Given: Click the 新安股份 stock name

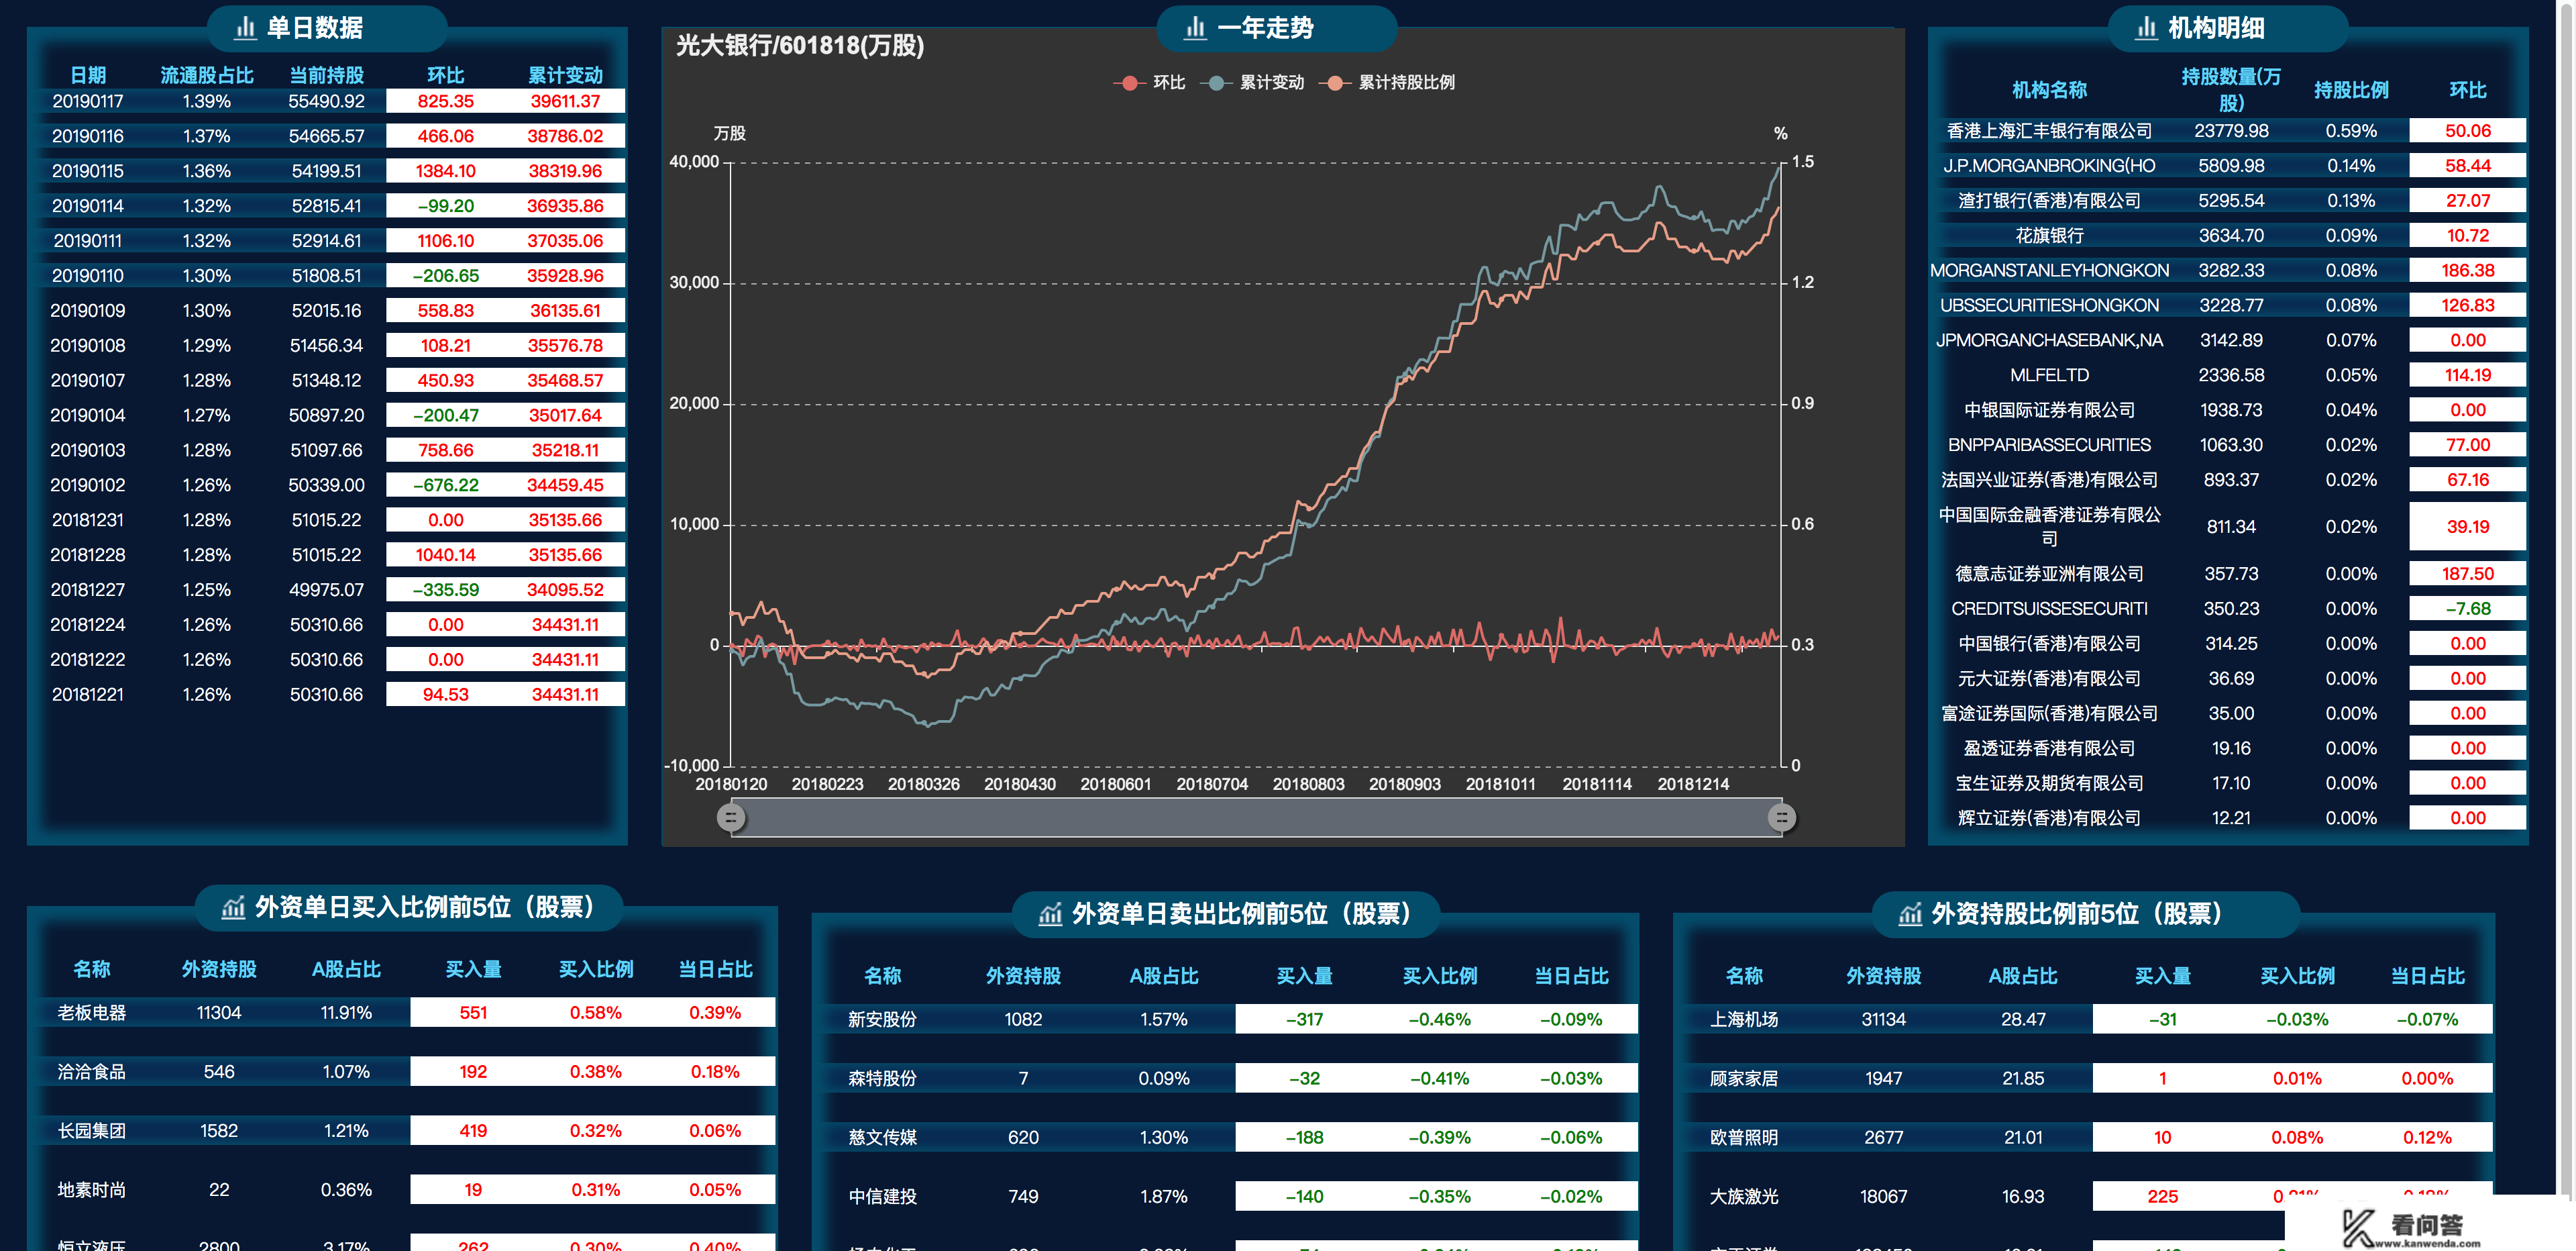Looking at the screenshot, I should tap(882, 1020).
